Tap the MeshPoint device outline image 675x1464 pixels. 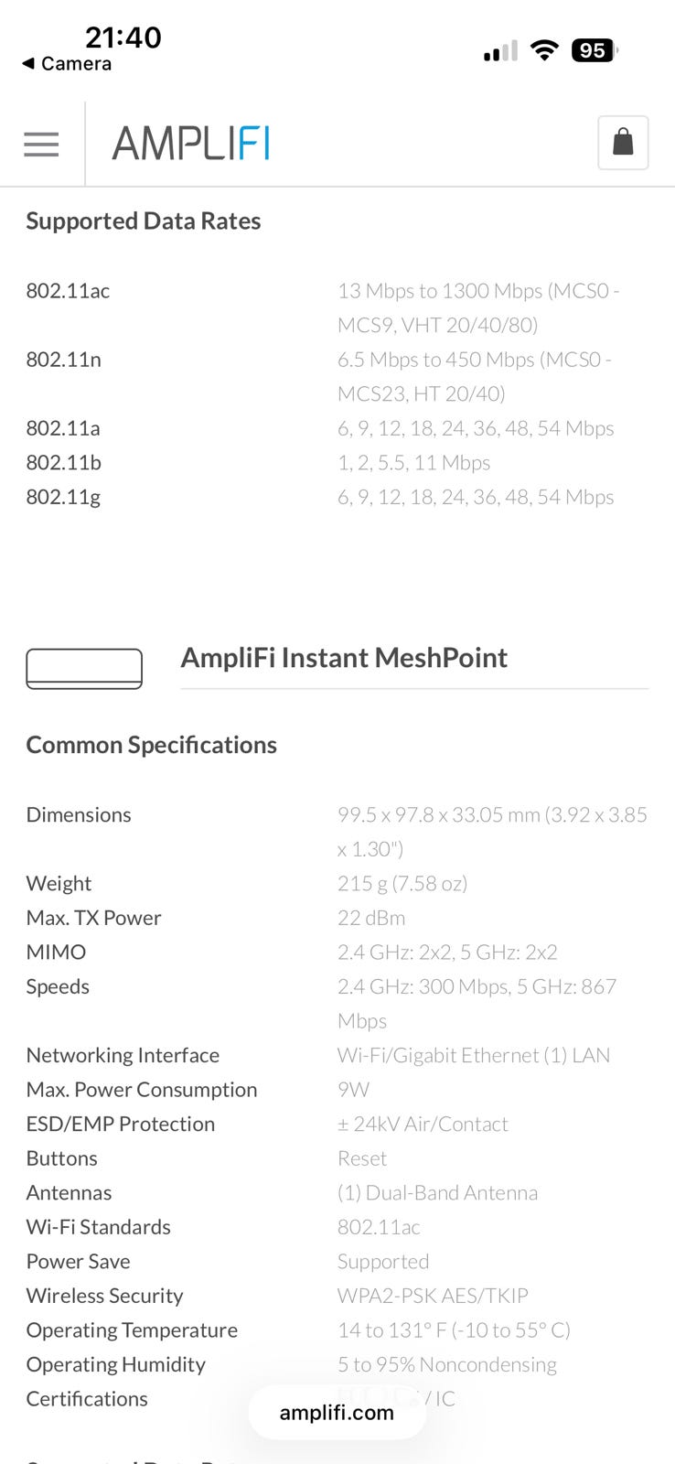[x=84, y=668]
